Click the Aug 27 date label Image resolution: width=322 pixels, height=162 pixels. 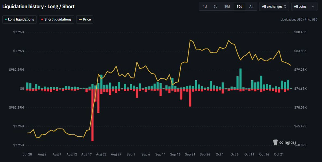116,155
